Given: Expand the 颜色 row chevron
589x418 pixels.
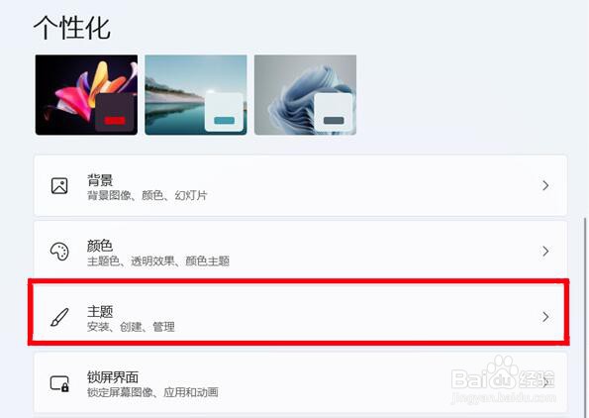Looking at the screenshot, I should 545,252.
